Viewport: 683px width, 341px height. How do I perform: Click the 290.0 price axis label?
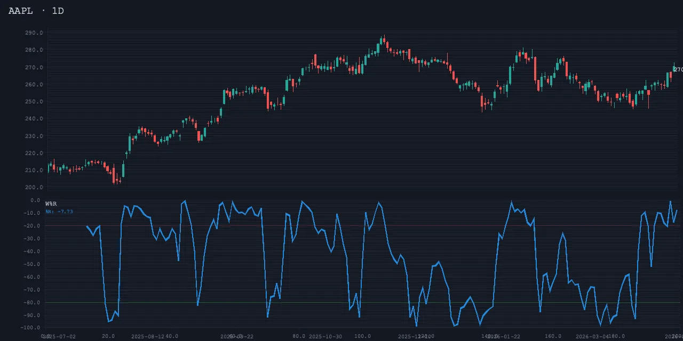(x=34, y=33)
